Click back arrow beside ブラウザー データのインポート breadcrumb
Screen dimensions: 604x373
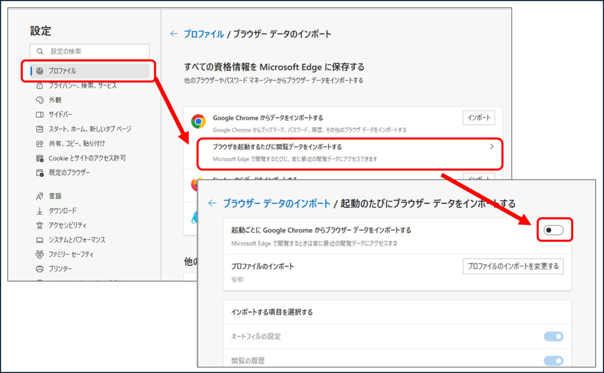click(x=212, y=203)
